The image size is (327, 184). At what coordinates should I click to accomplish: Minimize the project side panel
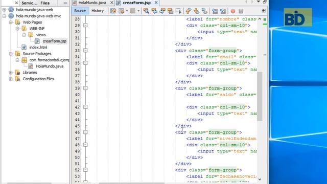(x=65, y=3)
